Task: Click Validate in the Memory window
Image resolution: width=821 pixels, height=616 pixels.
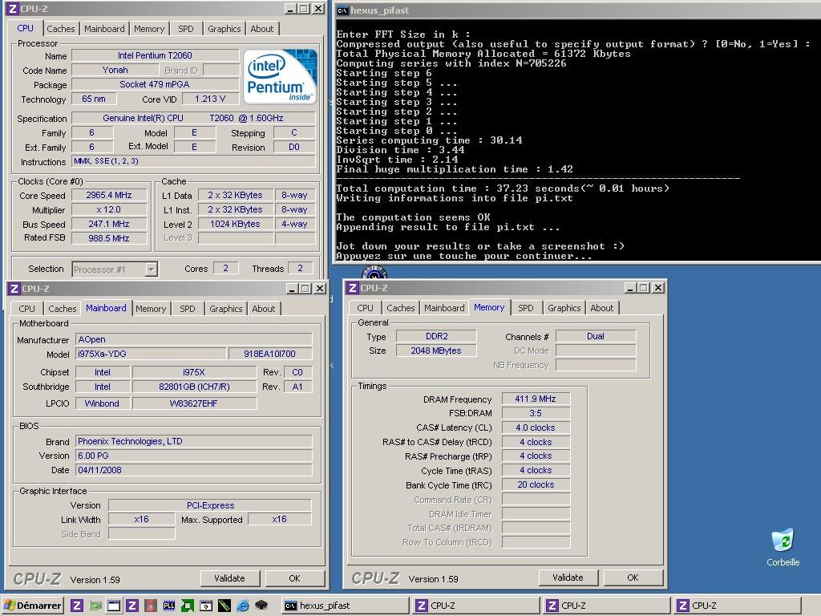Action: pos(568,577)
